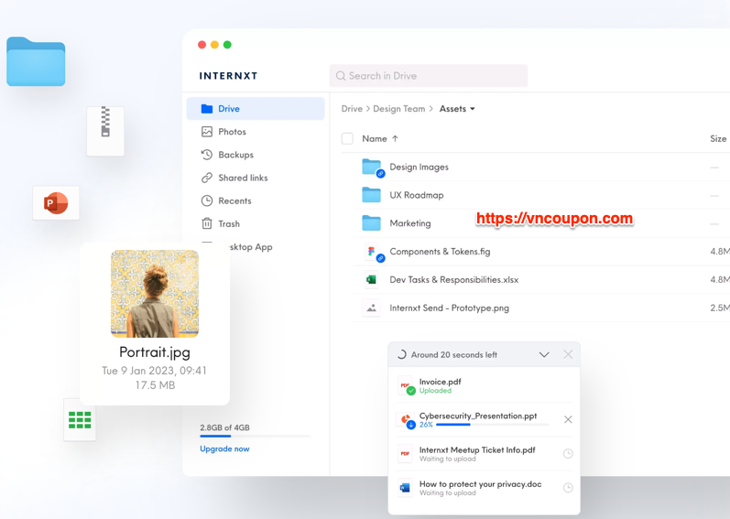The height and width of the screenshot is (519, 730).
Task: Click the Upgrade now link
Action: (225, 449)
